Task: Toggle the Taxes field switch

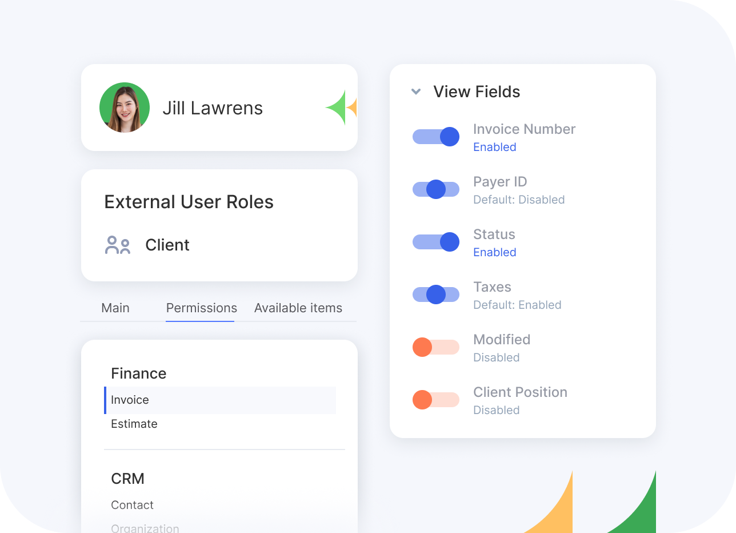Action: [x=436, y=295]
